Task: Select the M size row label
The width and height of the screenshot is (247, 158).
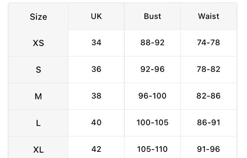Action: click(38, 96)
